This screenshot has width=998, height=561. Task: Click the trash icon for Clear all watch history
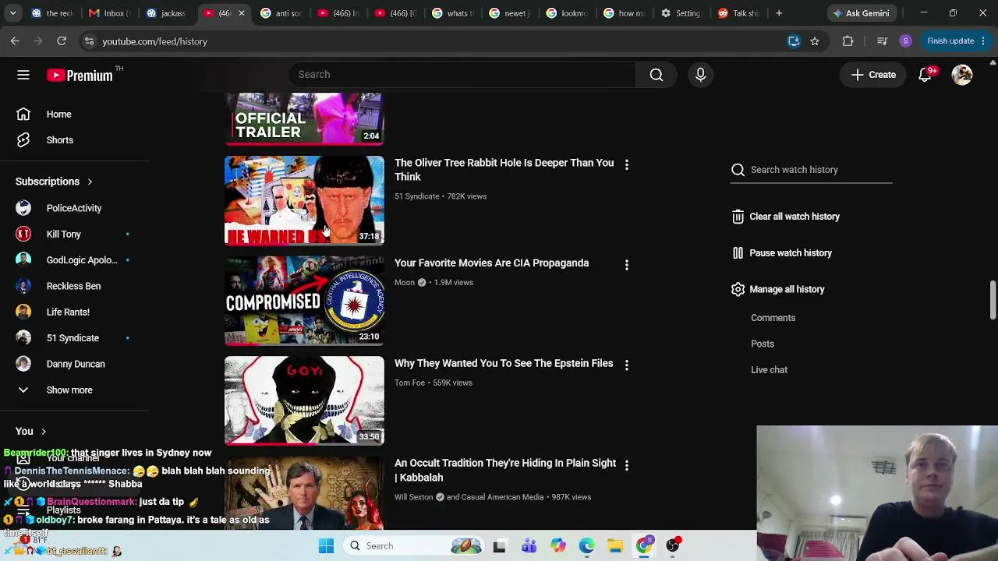738,217
